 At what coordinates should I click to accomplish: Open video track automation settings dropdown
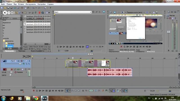coord(24,61)
